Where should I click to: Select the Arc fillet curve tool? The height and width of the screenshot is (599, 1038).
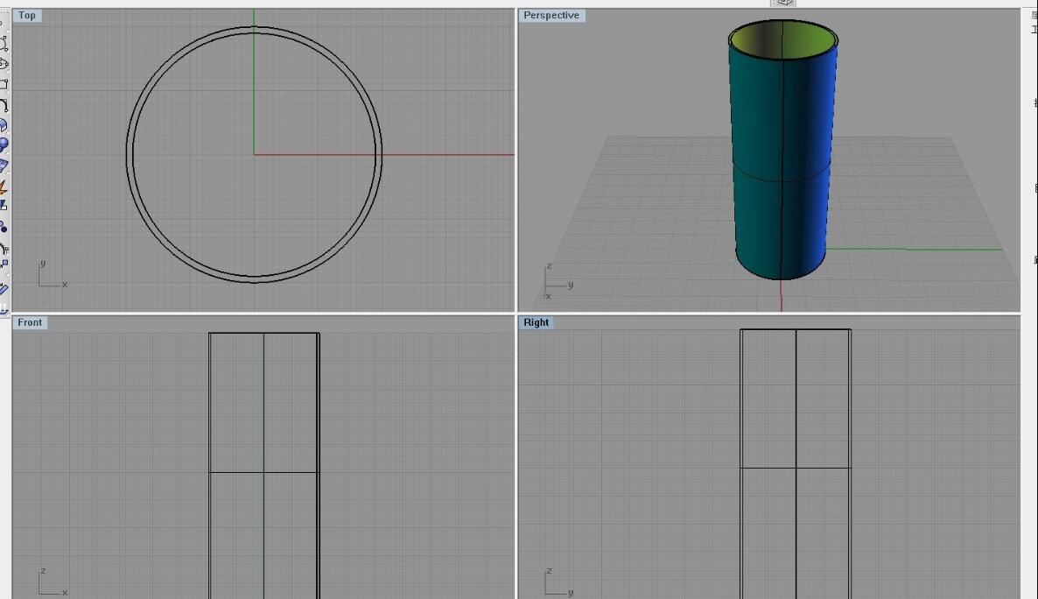pyautogui.click(x=4, y=105)
